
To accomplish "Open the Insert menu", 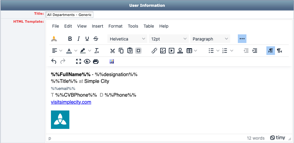I will click(98, 26).
